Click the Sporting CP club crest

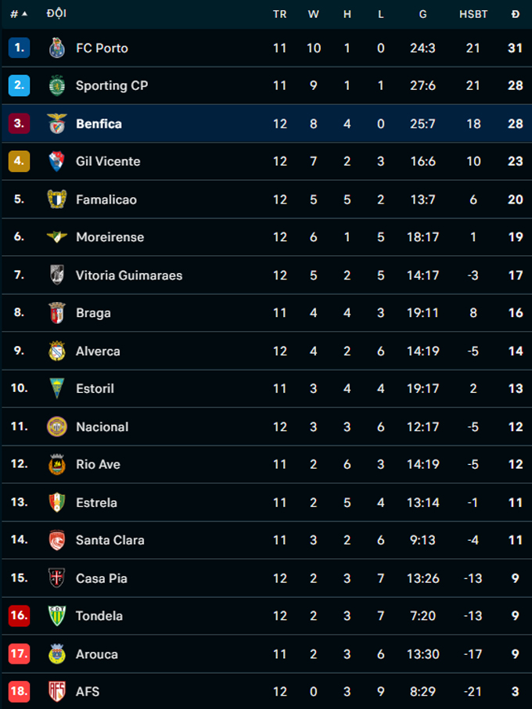point(56,85)
